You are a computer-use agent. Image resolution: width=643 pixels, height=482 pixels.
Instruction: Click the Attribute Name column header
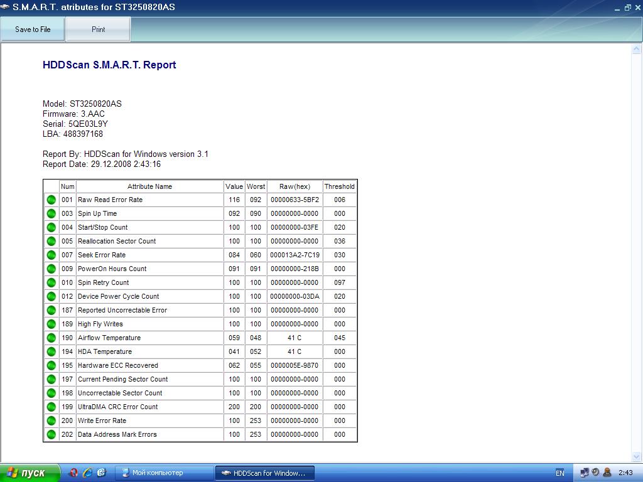(x=149, y=186)
